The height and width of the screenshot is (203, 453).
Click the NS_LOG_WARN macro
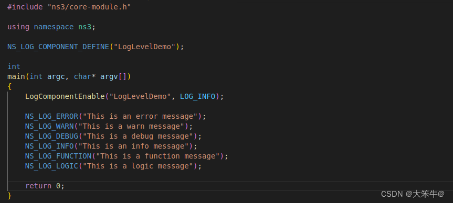pos(49,126)
